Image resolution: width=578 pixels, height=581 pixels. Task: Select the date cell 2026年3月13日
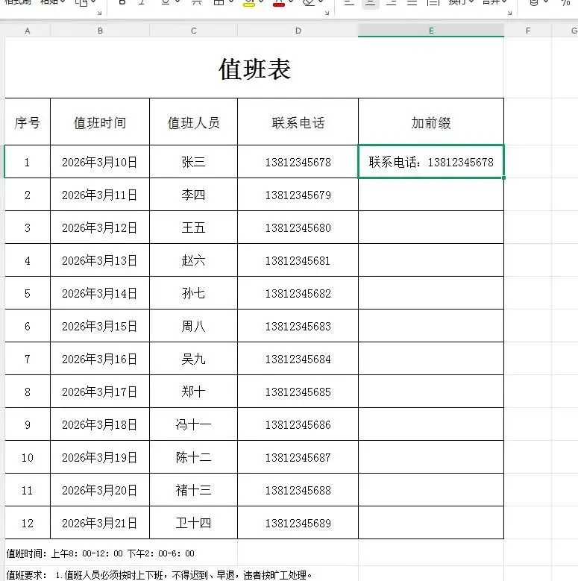[100, 260]
